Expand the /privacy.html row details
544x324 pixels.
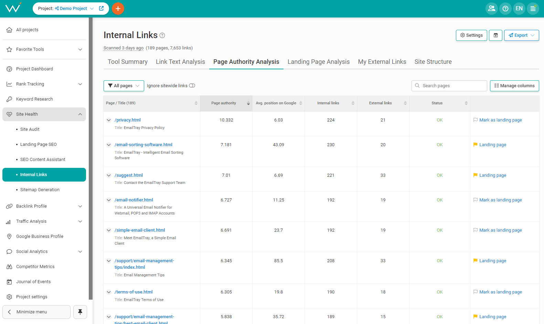pos(109,120)
